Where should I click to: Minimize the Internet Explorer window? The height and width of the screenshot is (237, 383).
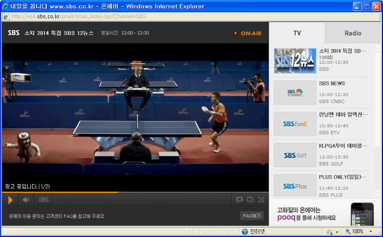point(357,7)
